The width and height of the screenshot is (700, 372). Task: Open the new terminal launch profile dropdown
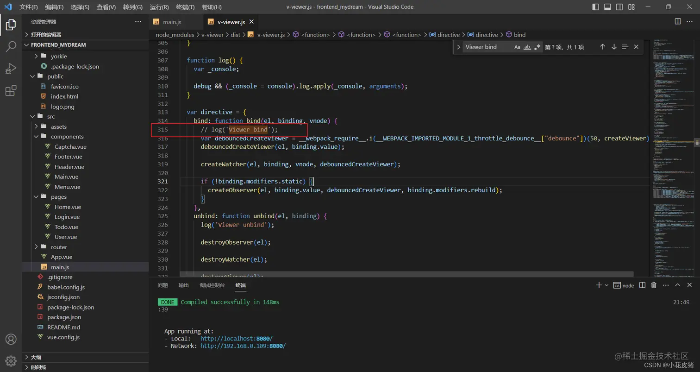pos(606,285)
